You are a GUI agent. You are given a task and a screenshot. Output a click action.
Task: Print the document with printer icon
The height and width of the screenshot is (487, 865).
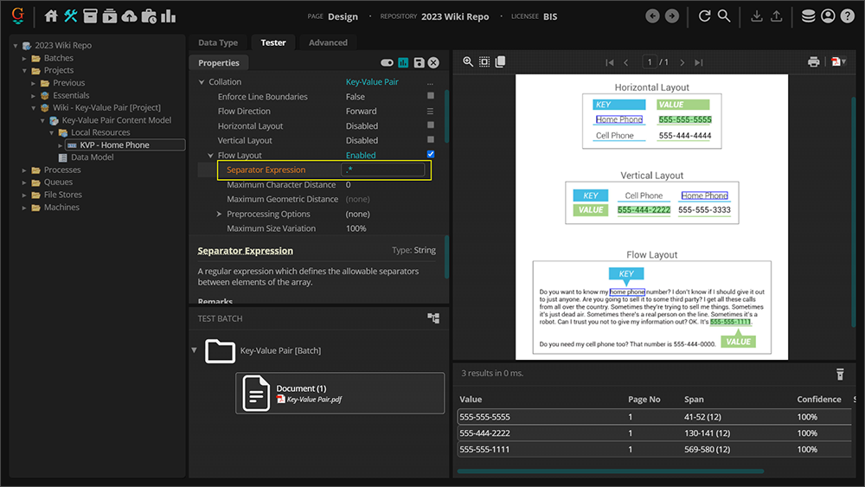[x=813, y=62]
